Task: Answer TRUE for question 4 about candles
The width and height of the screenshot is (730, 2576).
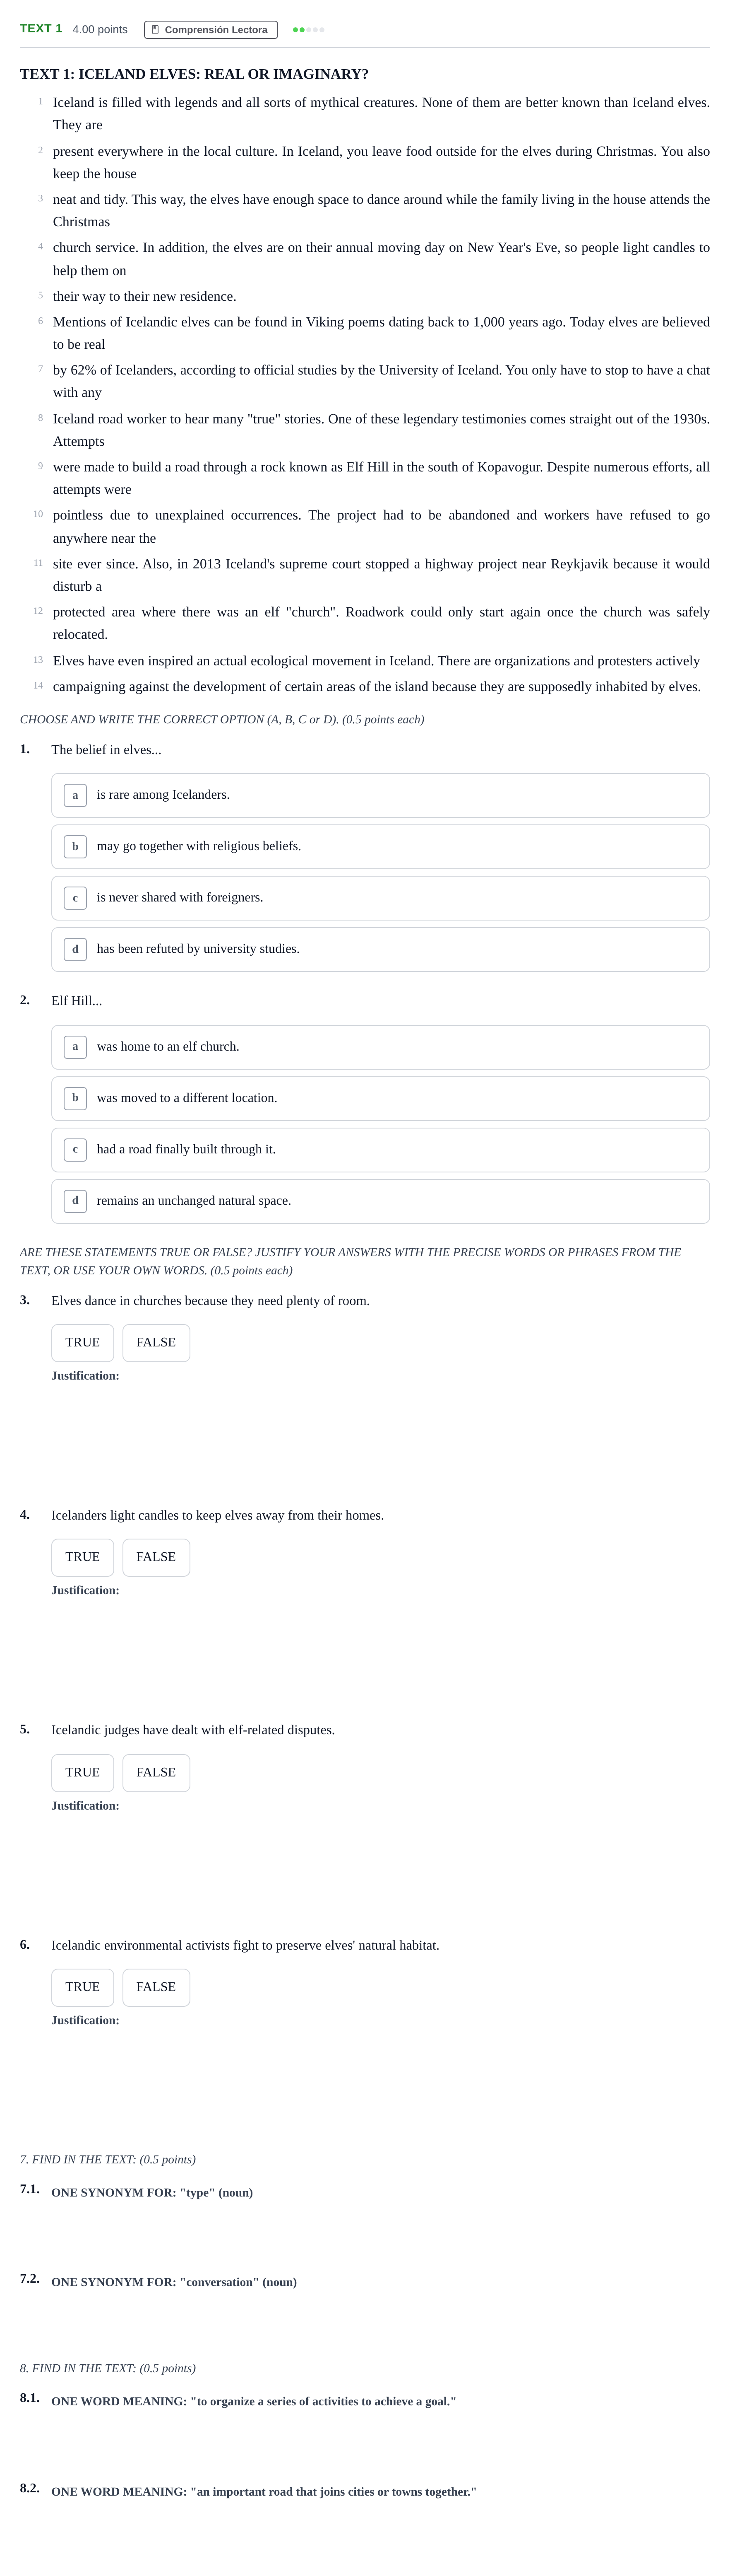Action: (x=83, y=1557)
